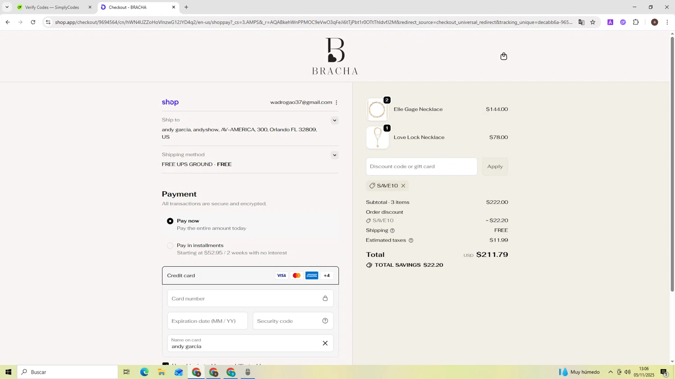Open the notification center icon

pos(664,372)
